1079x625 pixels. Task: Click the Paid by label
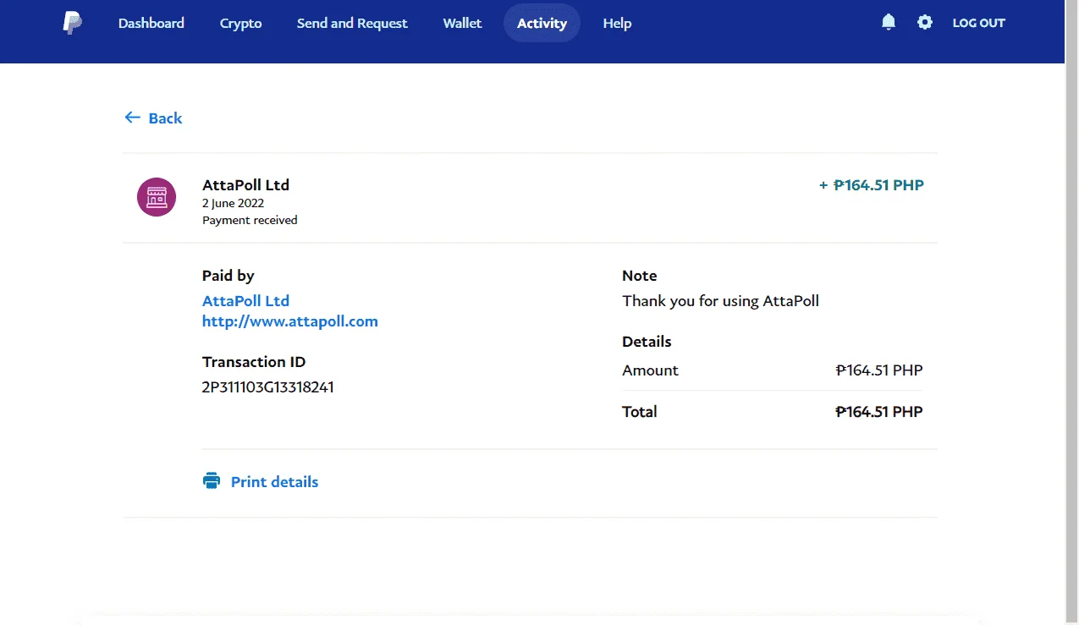(228, 276)
